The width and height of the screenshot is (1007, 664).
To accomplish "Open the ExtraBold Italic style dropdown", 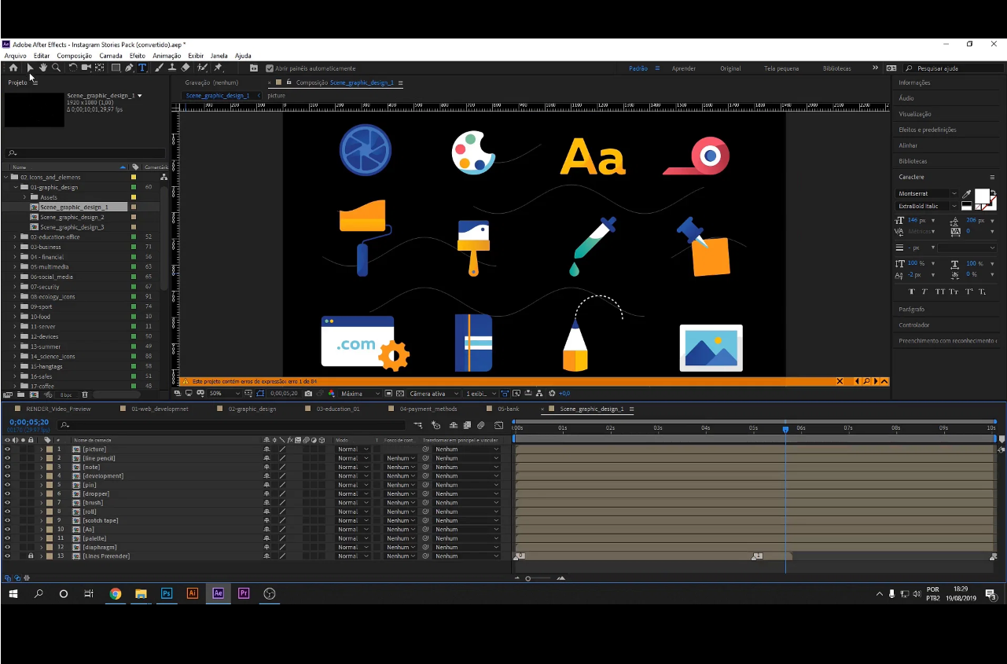I will tap(928, 206).
